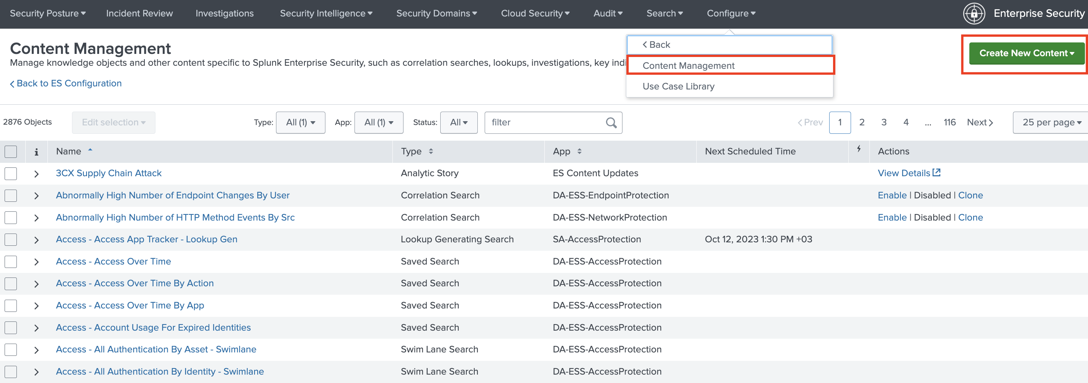
Task: Go to page 116 in pagination
Action: click(x=949, y=123)
